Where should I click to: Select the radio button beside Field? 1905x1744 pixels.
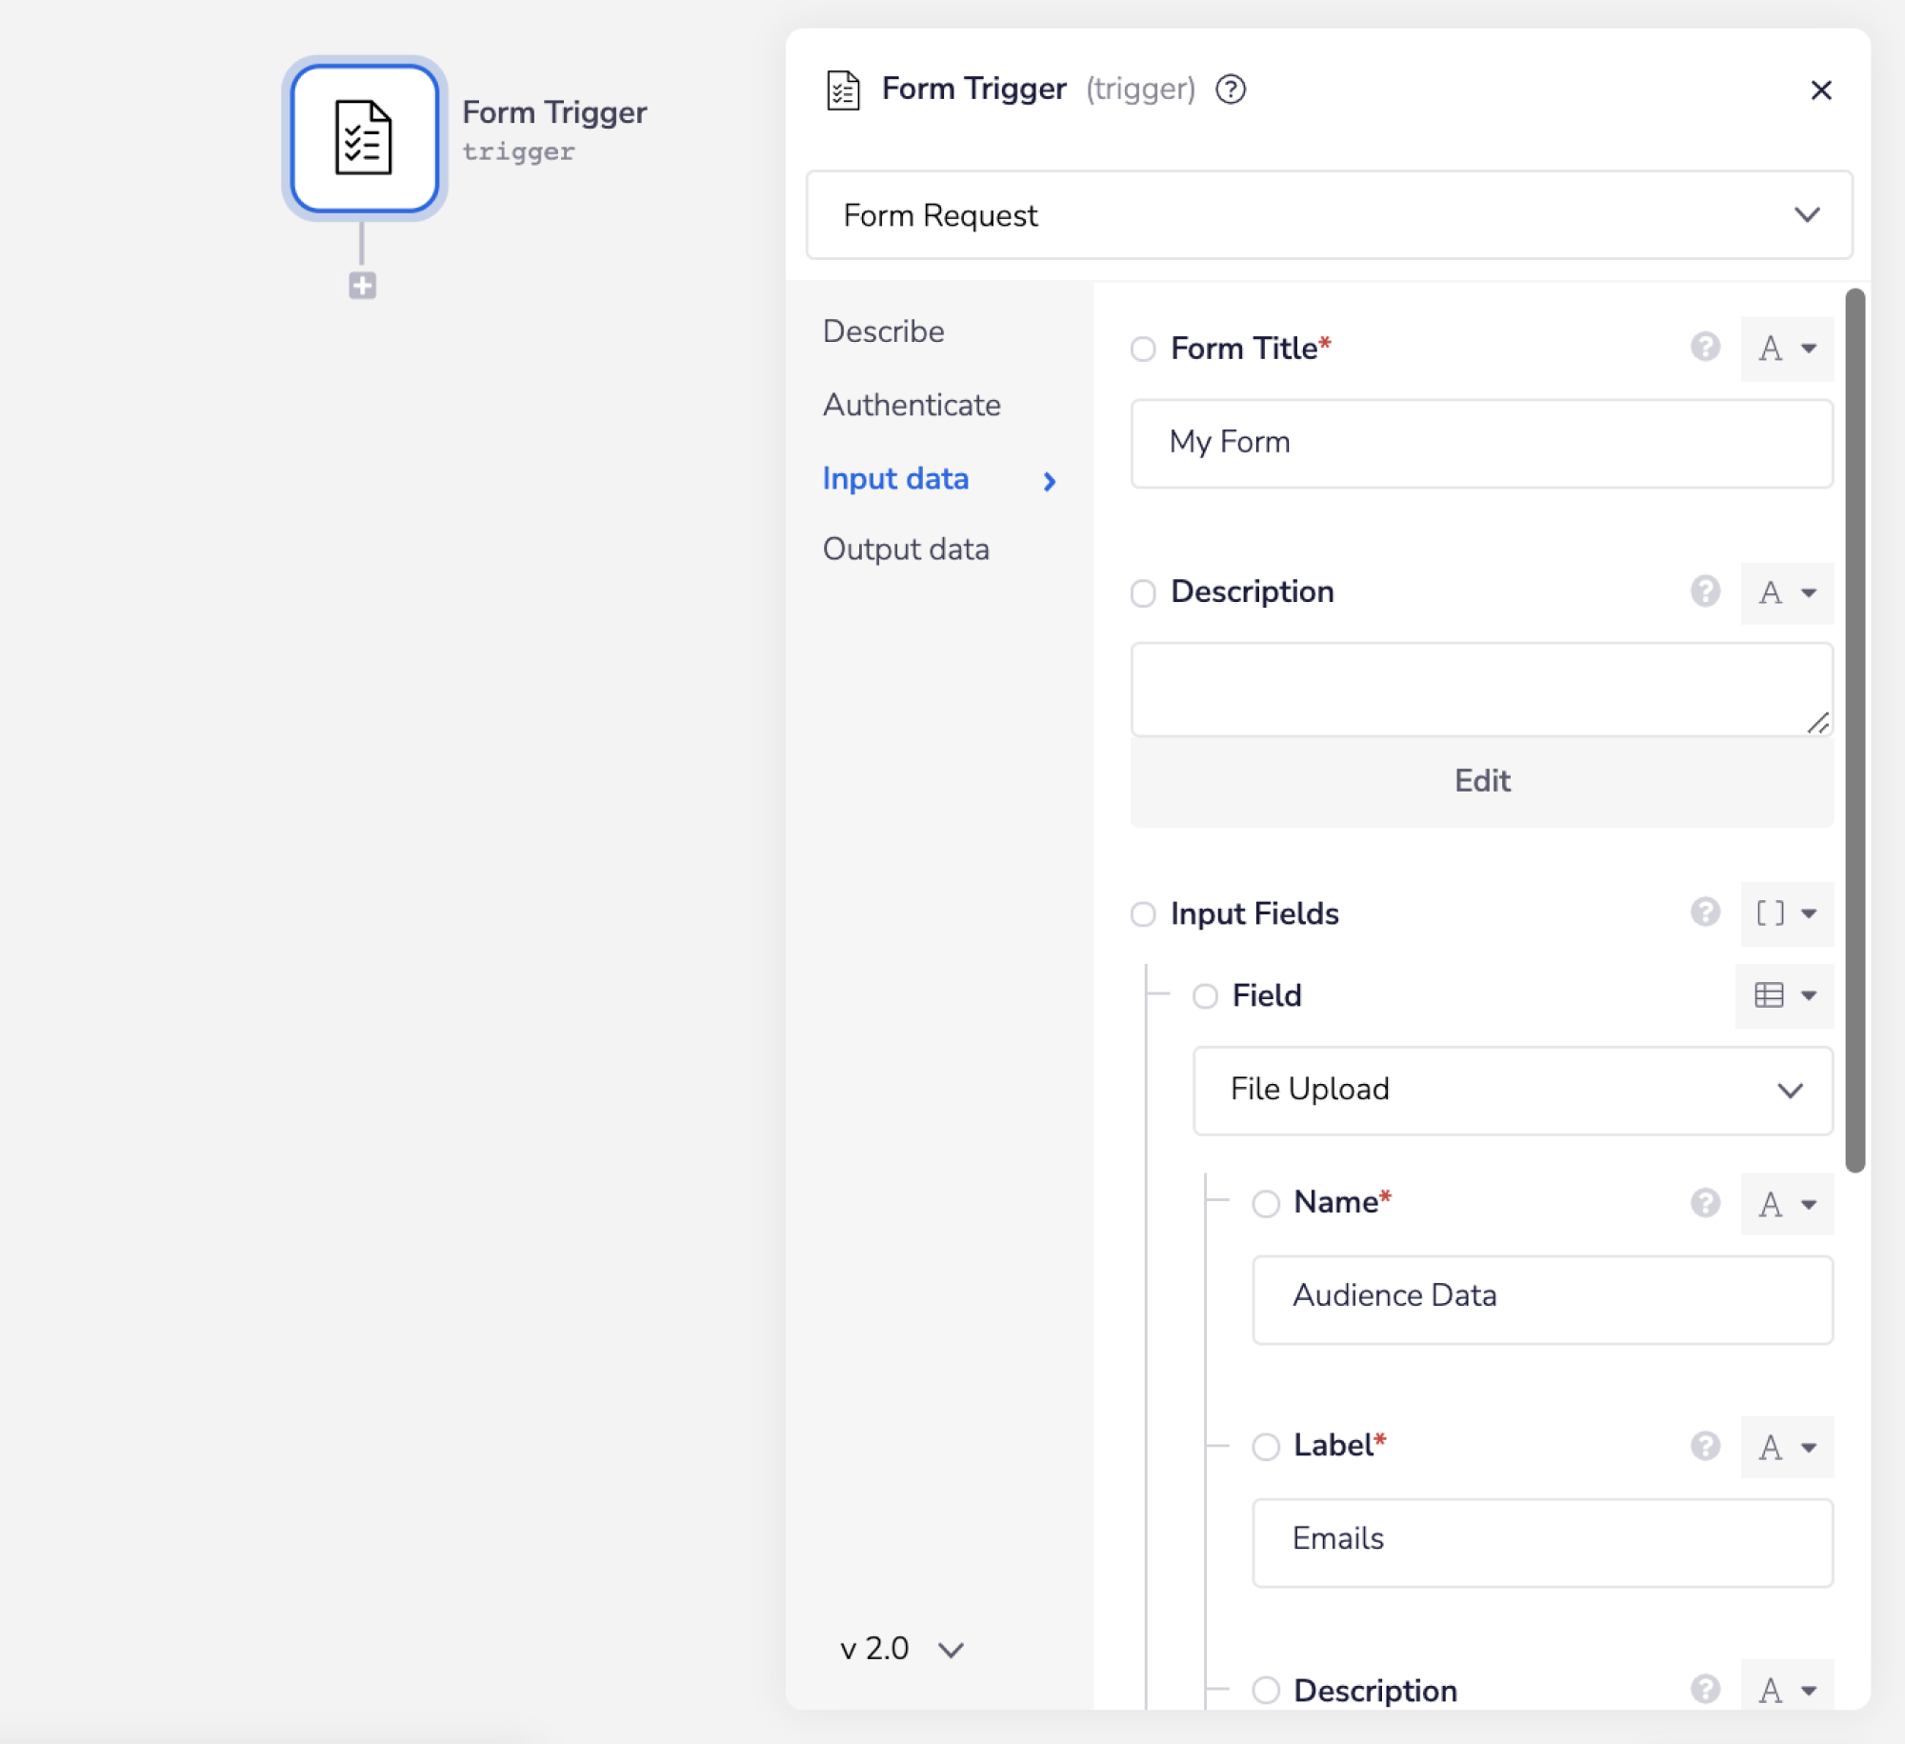(1205, 996)
